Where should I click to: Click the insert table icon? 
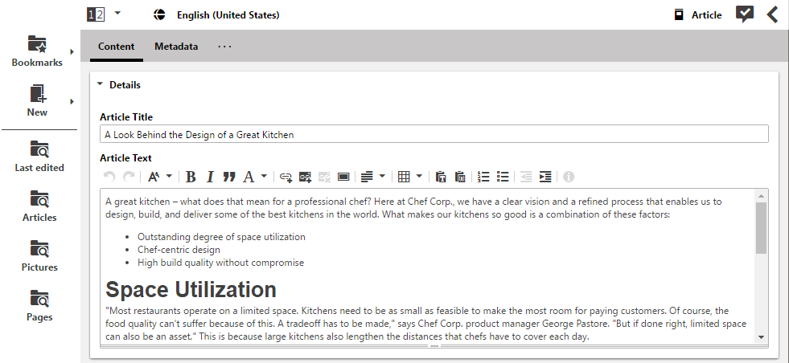404,177
